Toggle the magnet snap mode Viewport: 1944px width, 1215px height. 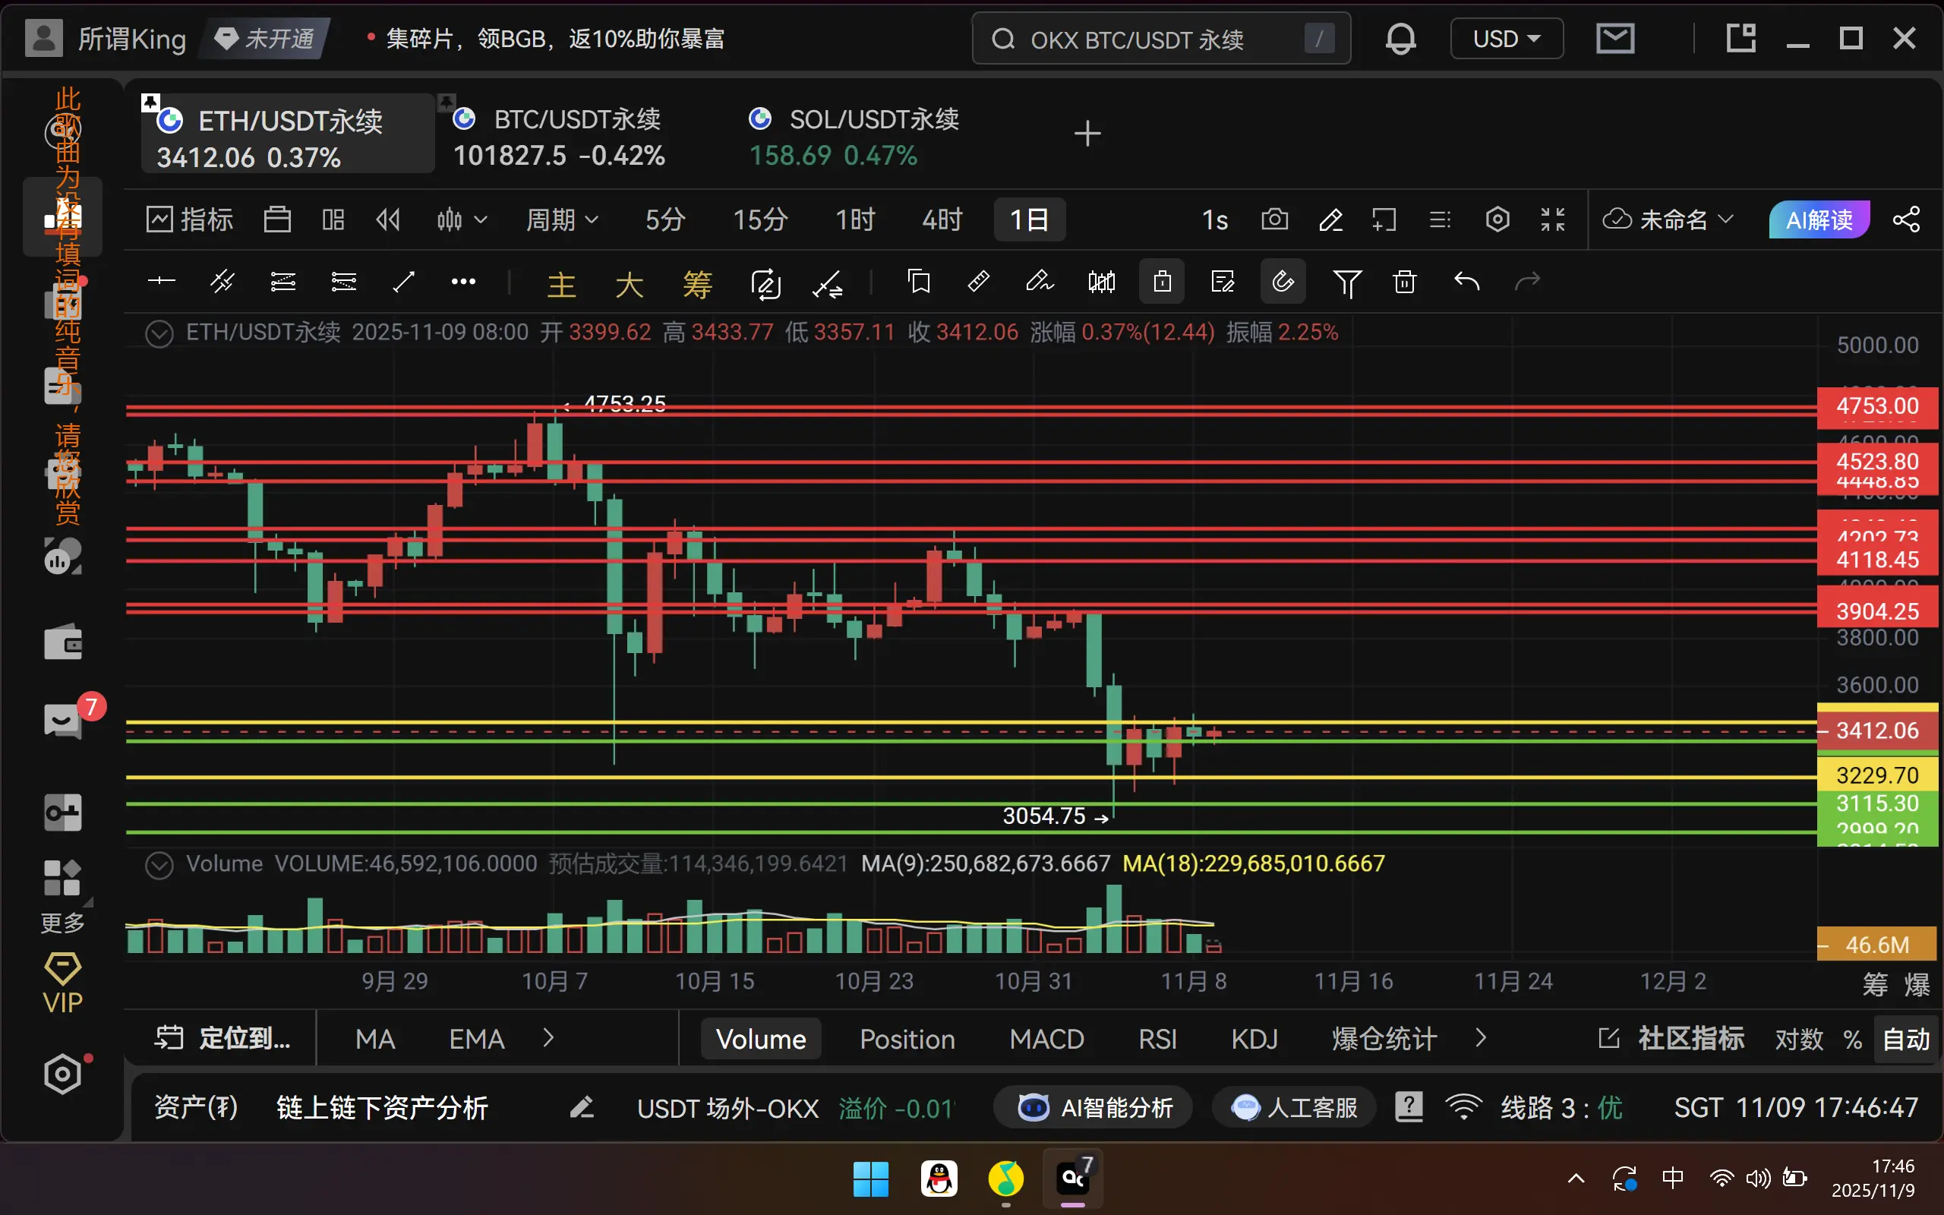click(1283, 282)
